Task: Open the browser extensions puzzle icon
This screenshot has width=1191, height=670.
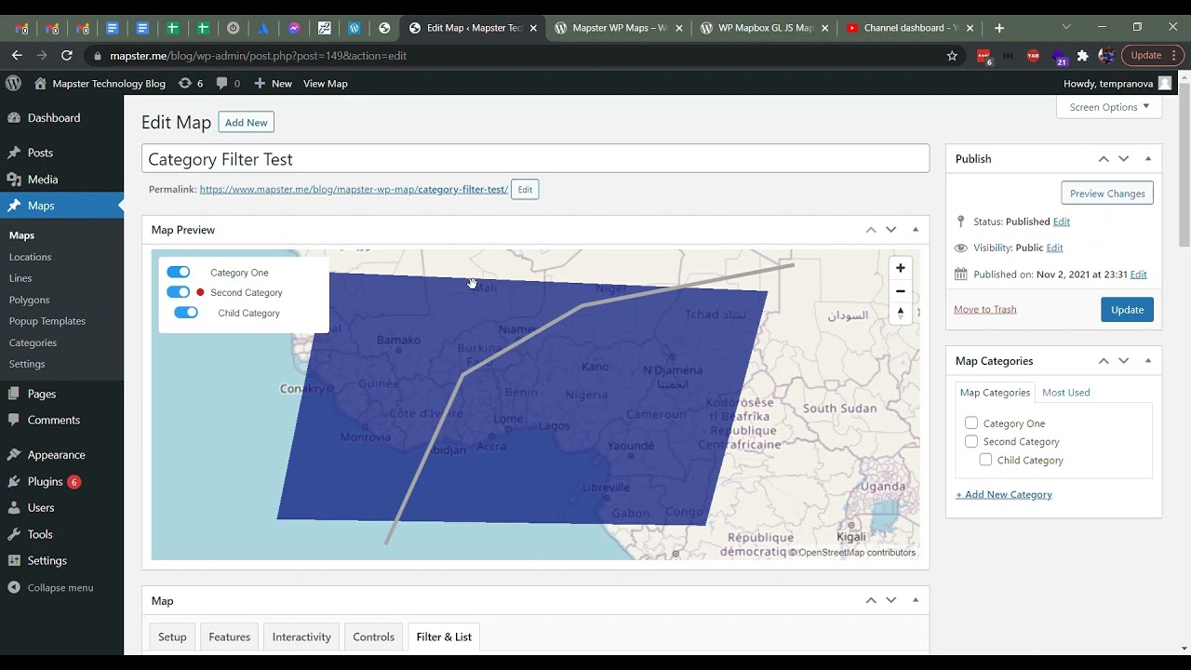Action: 1082,56
